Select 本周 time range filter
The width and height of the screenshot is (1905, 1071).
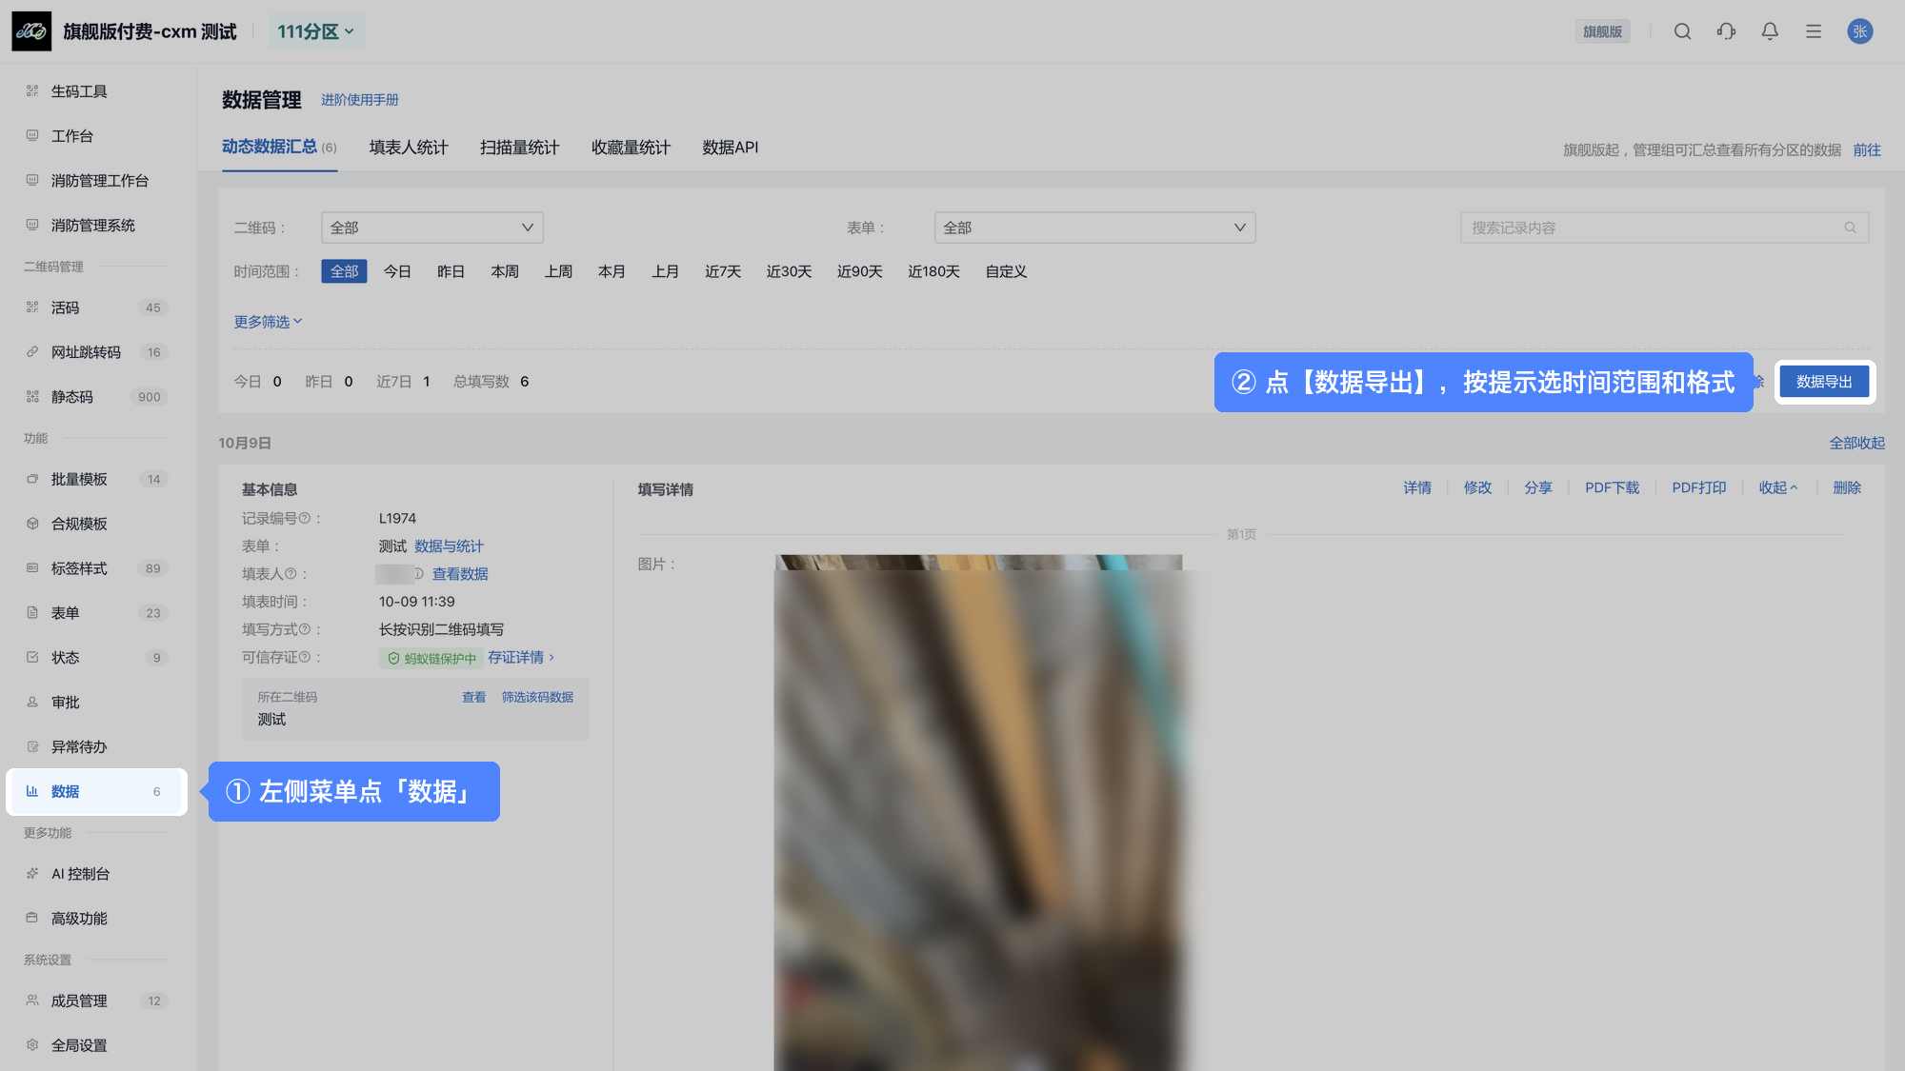tap(505, 271)
